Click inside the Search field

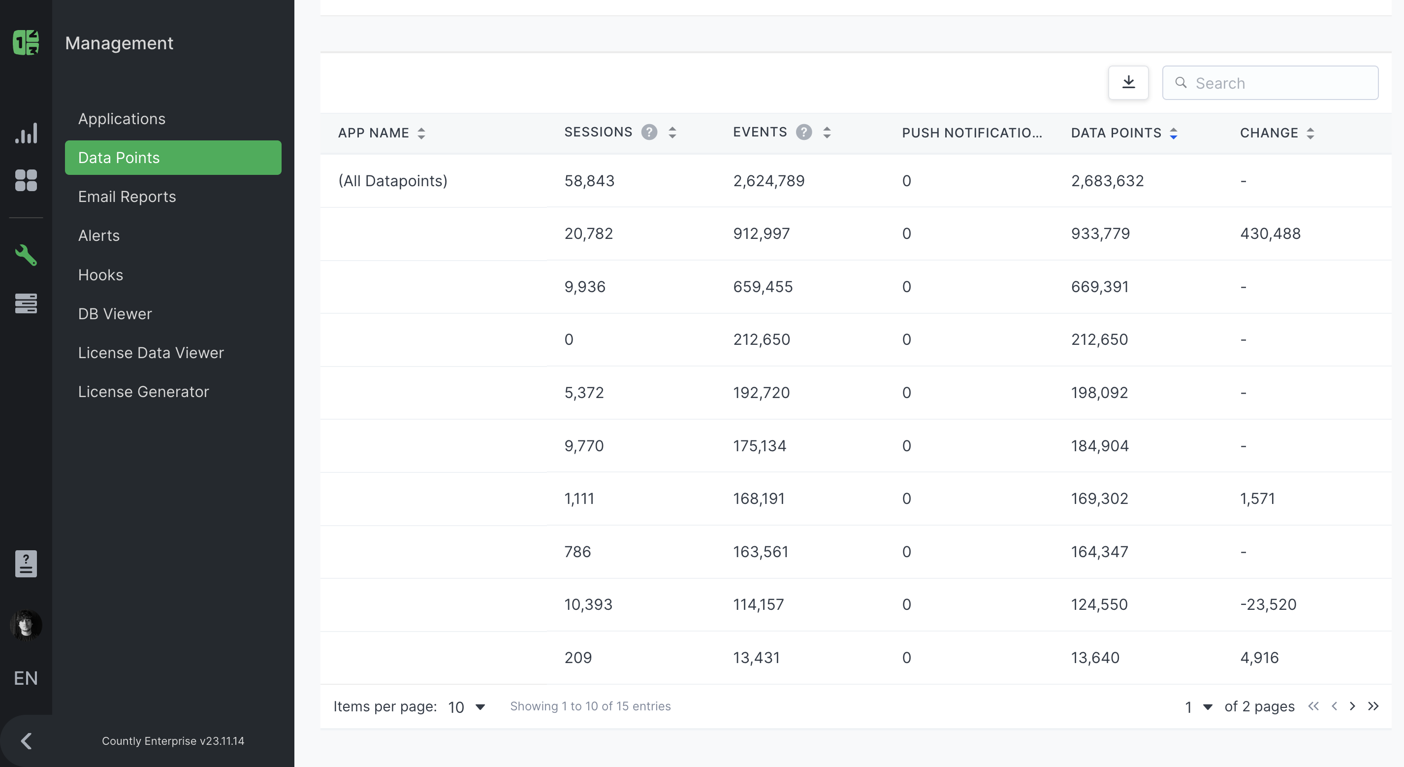point(1270,82)
